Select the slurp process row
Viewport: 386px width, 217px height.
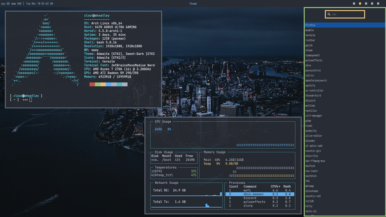pos(260,206)
